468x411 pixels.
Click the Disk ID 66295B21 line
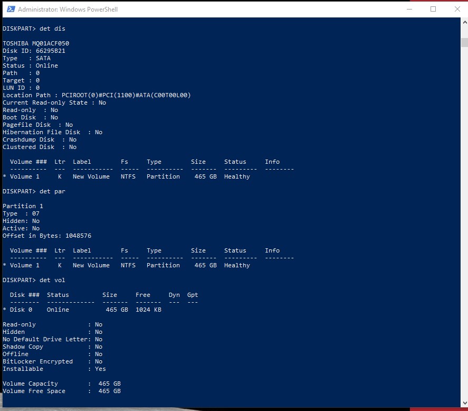click(x=34, y=51)
